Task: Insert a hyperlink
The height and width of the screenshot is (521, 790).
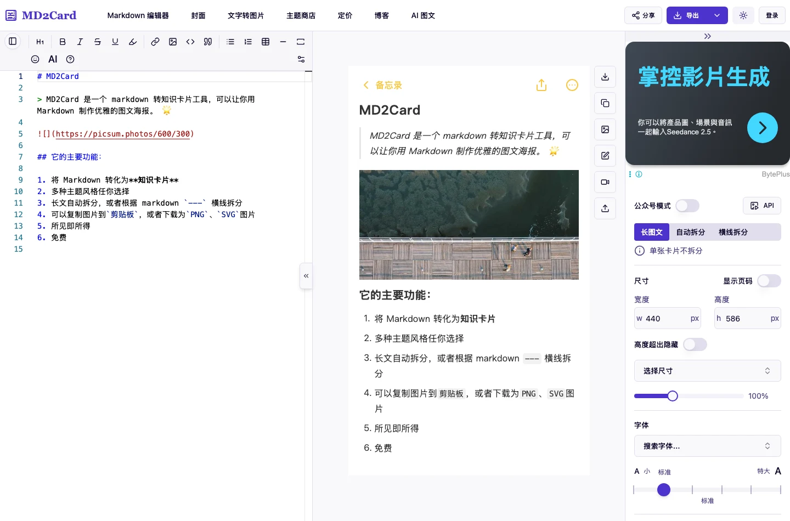Action: [x=155, y=42]
